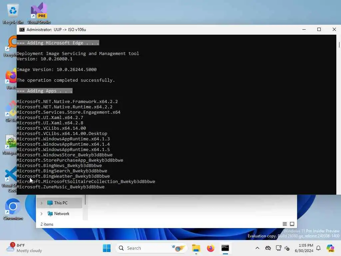Open the weather widget showing 84°F
This screenshot has height=256, width=341.
tap(24, 248)
